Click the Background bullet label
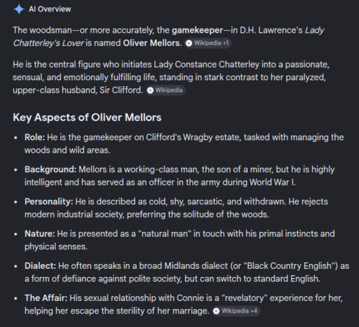This screenshot has width=359, height=327. click(x=50, y=169)
